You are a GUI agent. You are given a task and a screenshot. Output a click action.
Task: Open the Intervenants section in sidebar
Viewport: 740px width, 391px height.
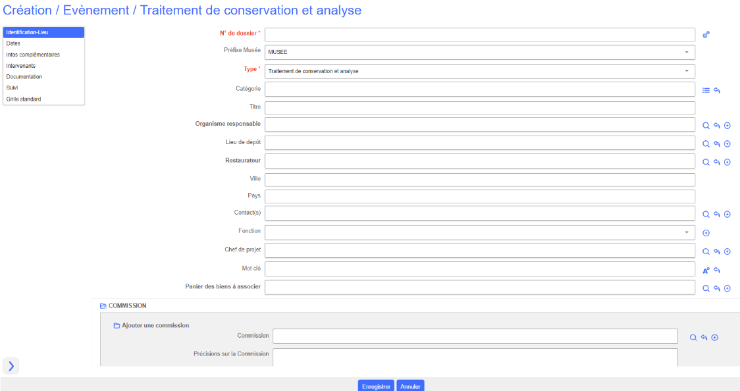[x=20, y=66]
